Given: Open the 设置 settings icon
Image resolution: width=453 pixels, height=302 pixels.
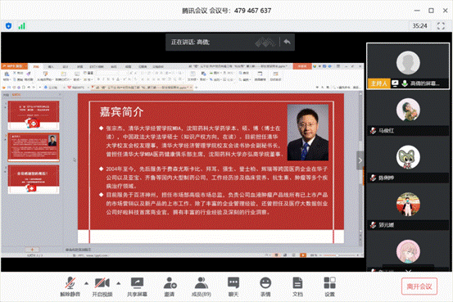Looking at the screenshot, I should (329, 286).
